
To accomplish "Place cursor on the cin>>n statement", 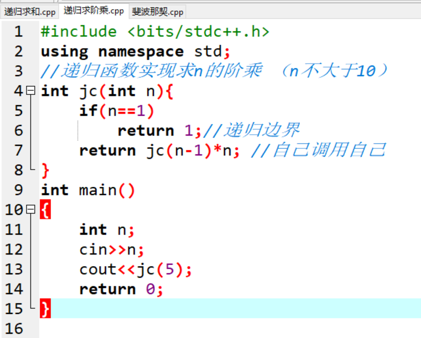I will [x=112, y=250].
